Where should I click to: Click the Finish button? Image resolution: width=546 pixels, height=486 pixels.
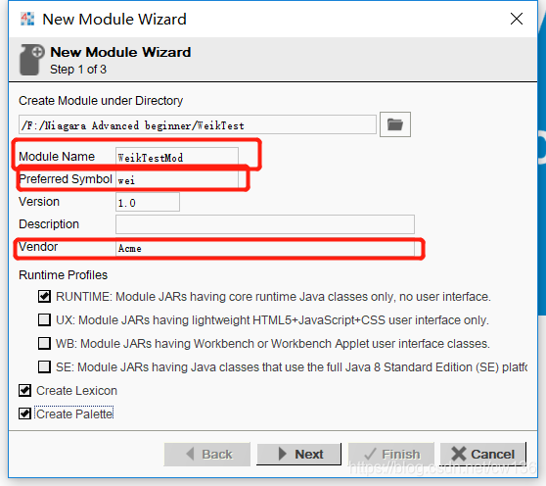point(391,455)
